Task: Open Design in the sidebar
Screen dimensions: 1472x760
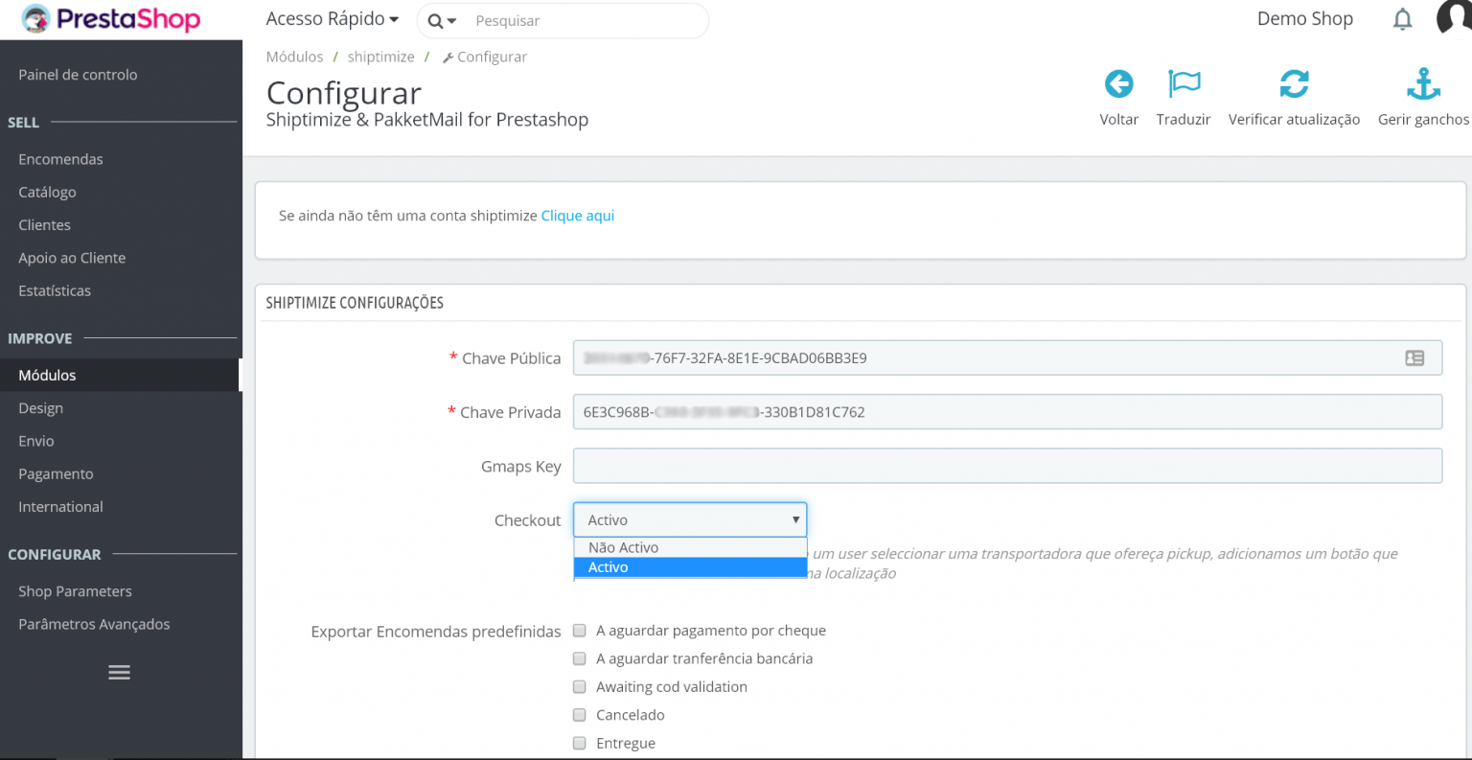Action: pos(40,408)
